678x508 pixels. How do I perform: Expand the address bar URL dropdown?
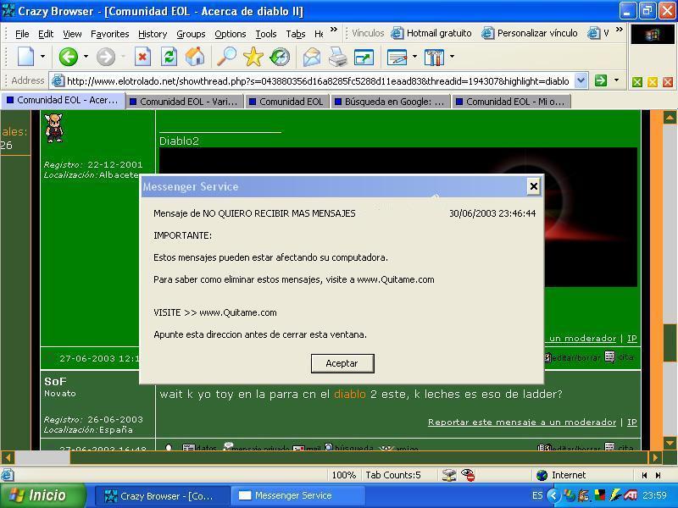pos(581,81)
